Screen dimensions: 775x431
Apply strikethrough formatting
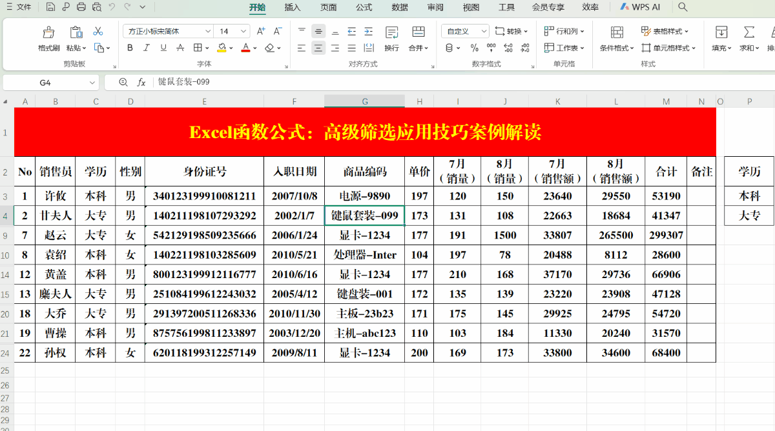[x=180, y=48]
